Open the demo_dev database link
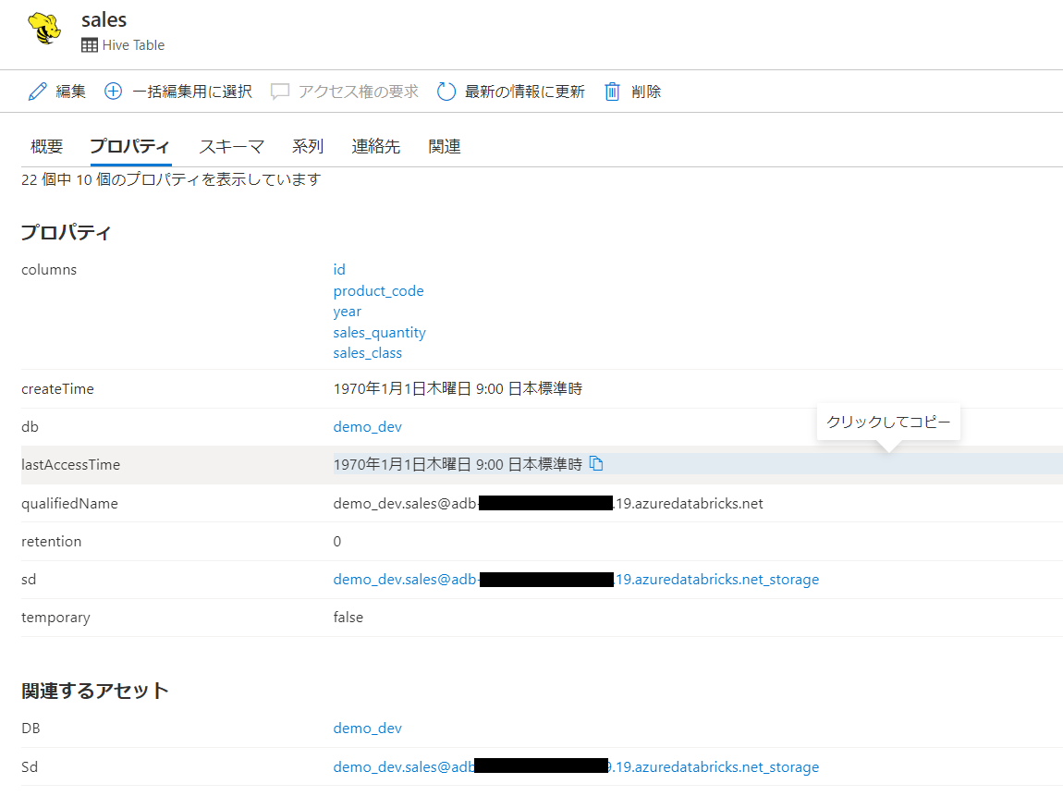This screenshot has width=1063, height=796. [x=367, y=426]
